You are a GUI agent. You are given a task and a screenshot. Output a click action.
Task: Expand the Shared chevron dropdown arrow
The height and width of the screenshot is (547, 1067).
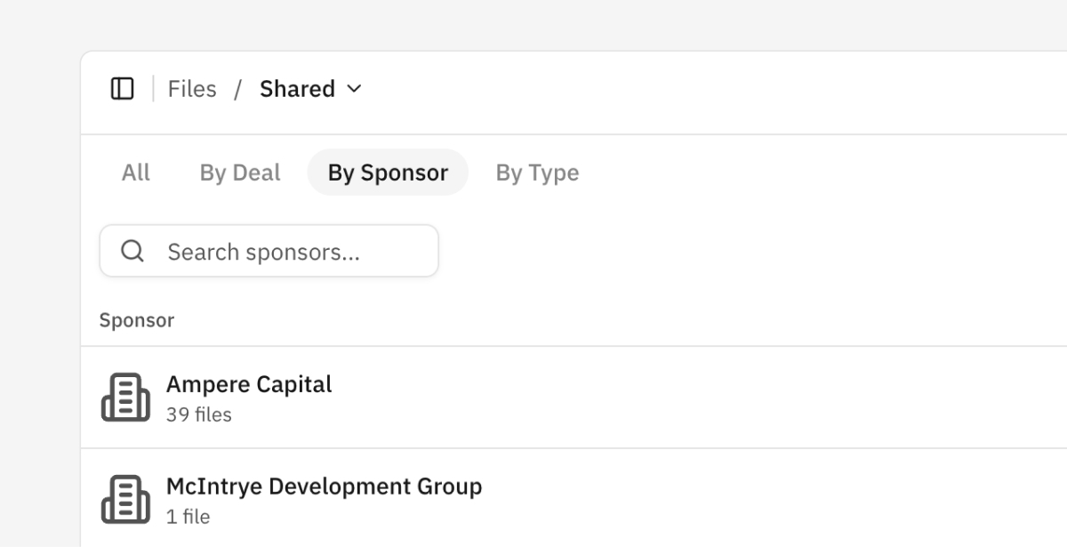coord(354,89)
